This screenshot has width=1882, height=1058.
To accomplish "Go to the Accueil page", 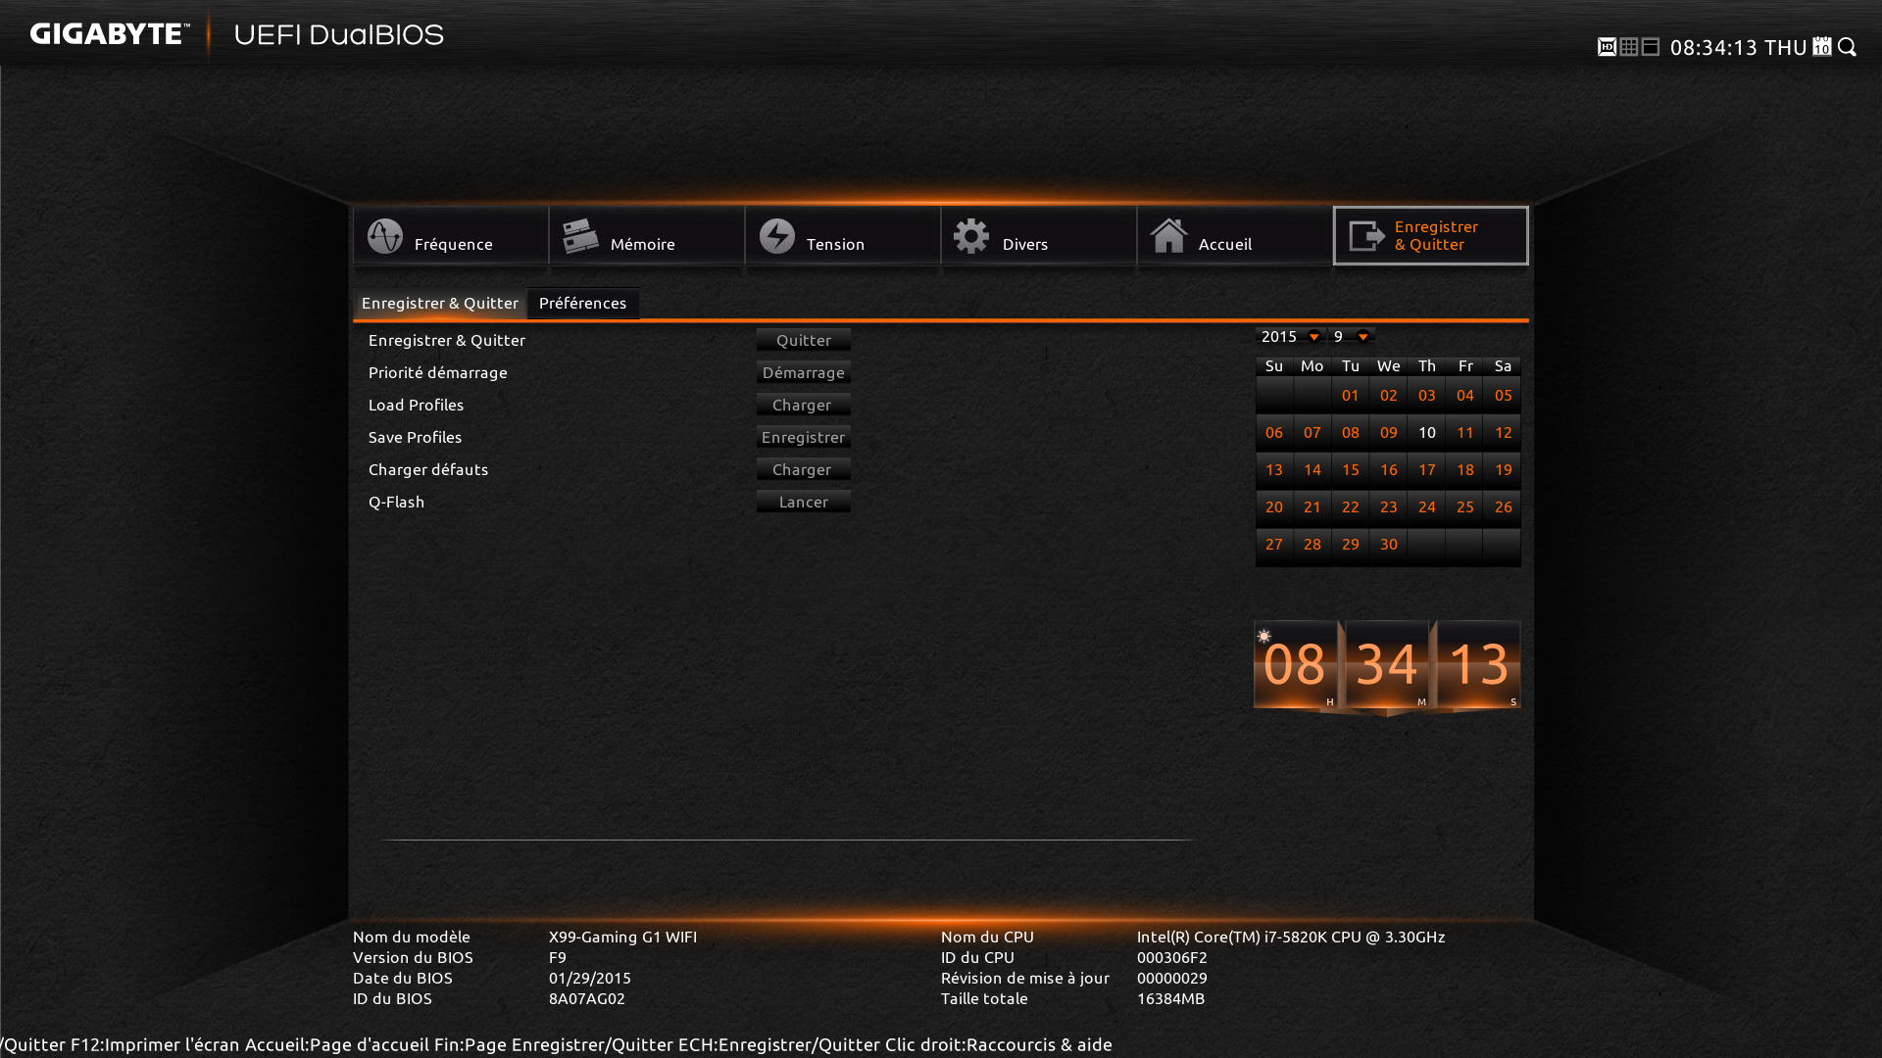I will point(1235,235).
